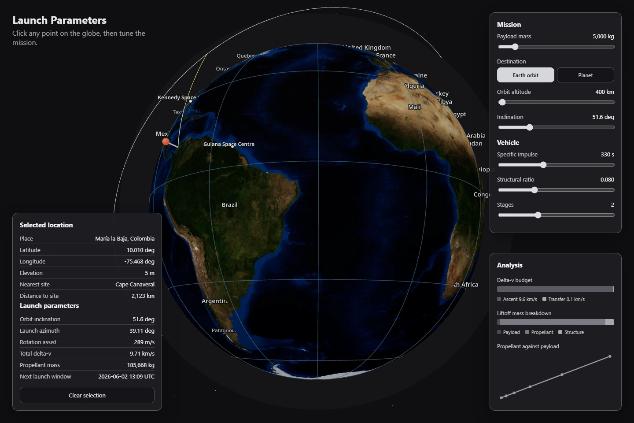Click the latitude value '10.010 deg'
The height and width of the screenshot is (423, 634).
tap(140, 250)
